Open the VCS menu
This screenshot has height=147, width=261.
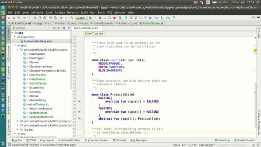pyautogui.click(x=110, y=13)
